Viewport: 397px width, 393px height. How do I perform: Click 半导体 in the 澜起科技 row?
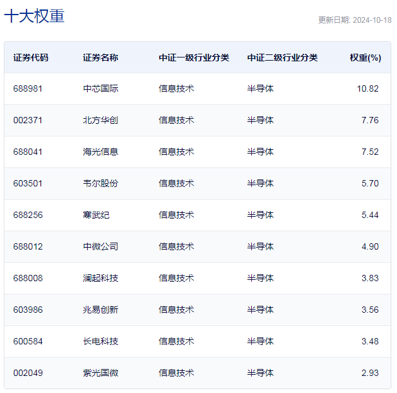(260, 278)
